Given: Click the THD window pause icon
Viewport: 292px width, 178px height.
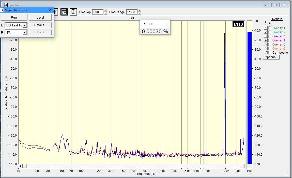Looking at the screenshot, I should tap(144, 24).
